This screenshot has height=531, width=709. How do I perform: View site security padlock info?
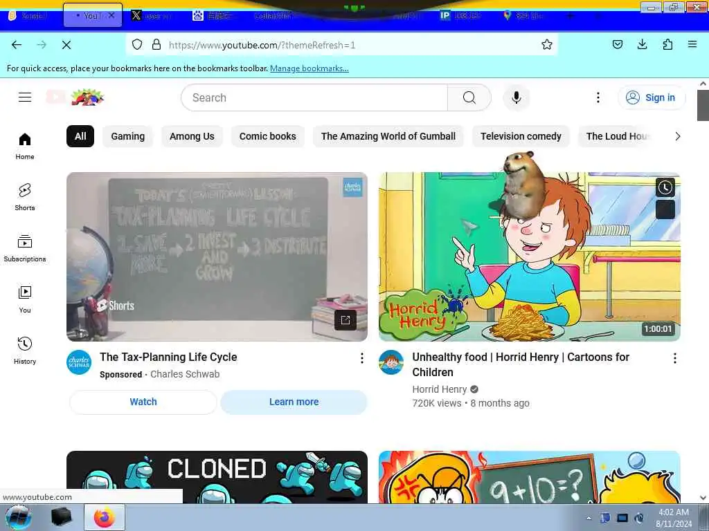[156, 44]
